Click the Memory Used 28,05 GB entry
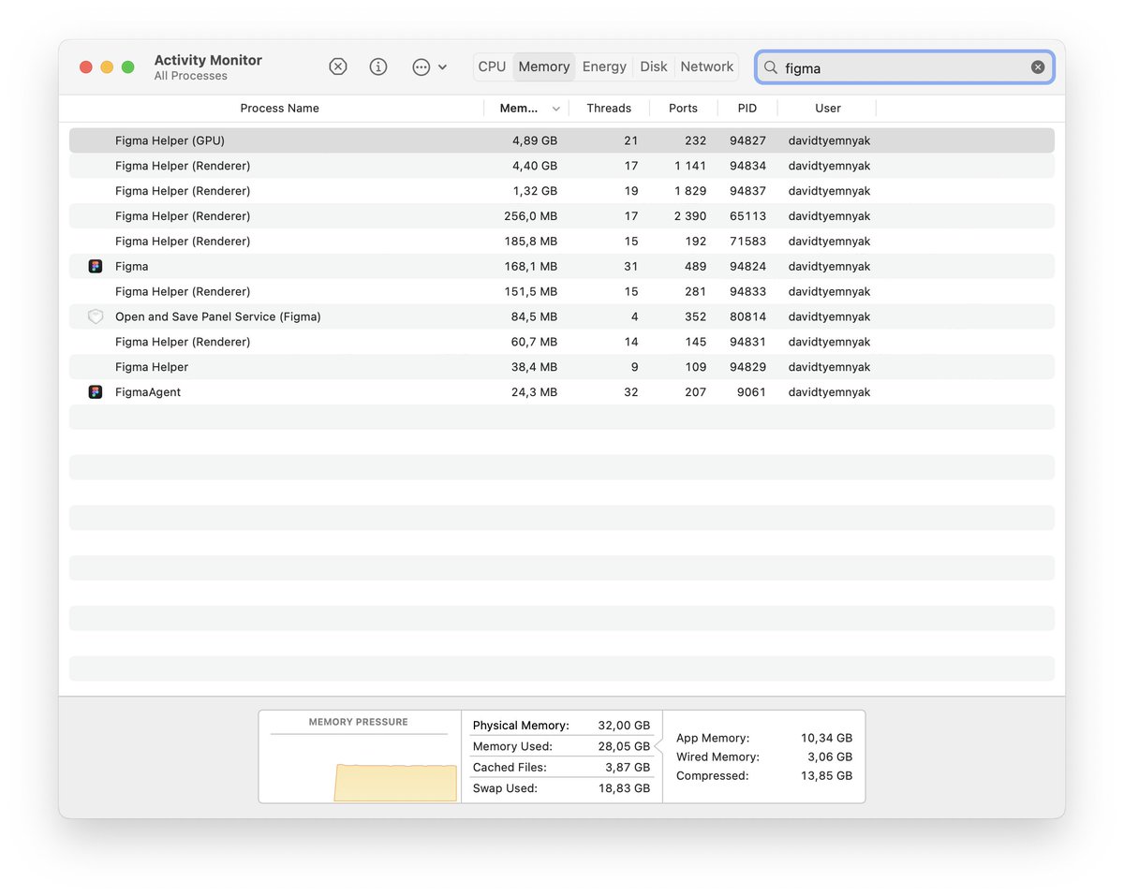 [x=561, y=746]
